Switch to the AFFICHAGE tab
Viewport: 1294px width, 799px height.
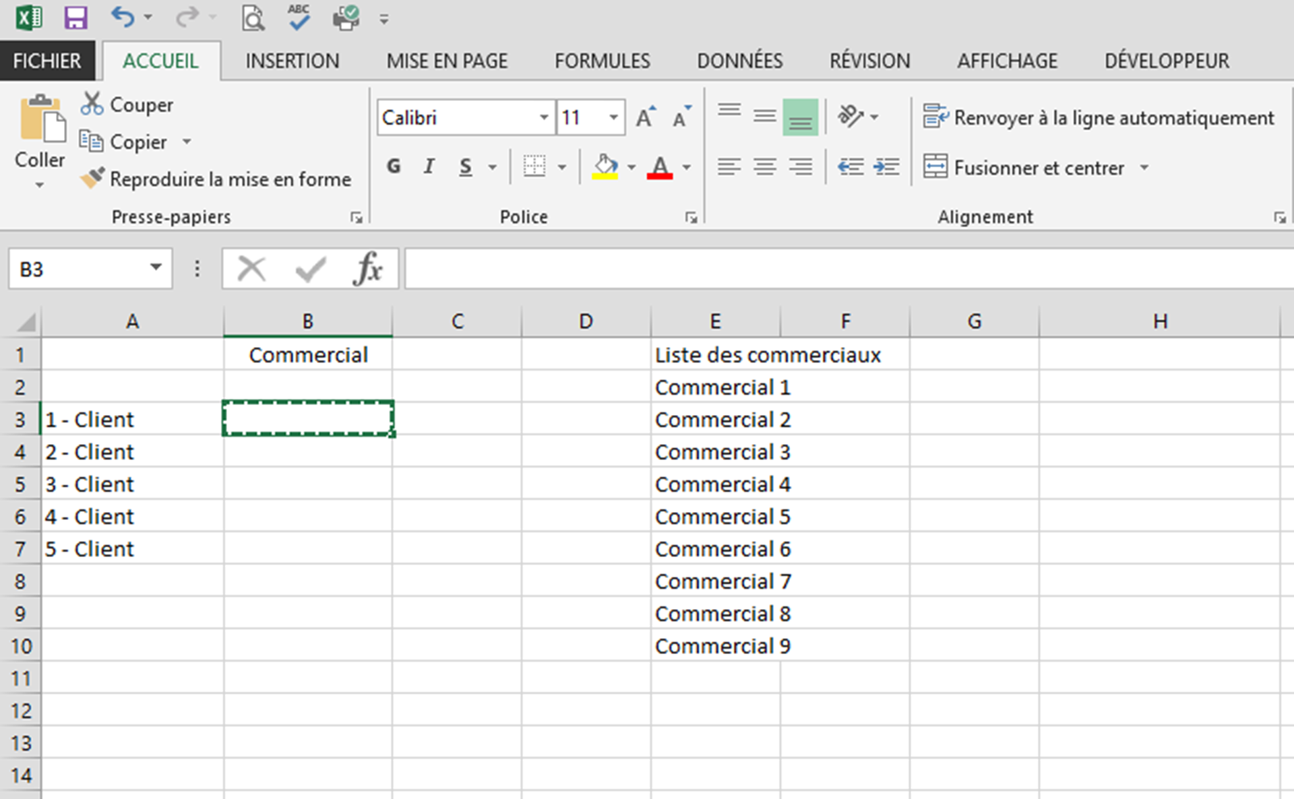point(1008,61)
